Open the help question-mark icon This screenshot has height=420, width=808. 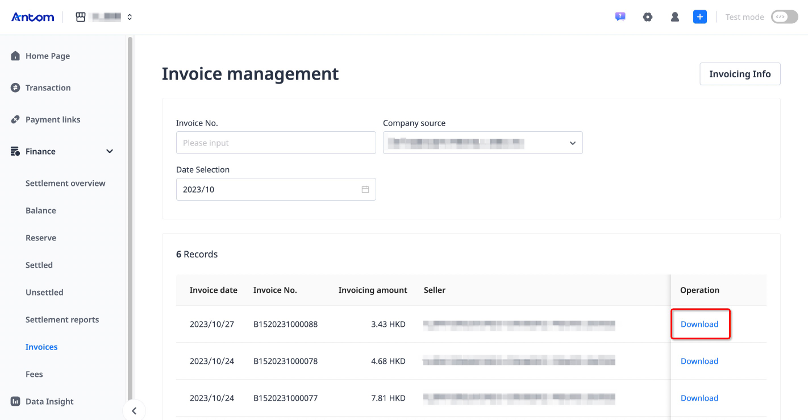(620, 16)
